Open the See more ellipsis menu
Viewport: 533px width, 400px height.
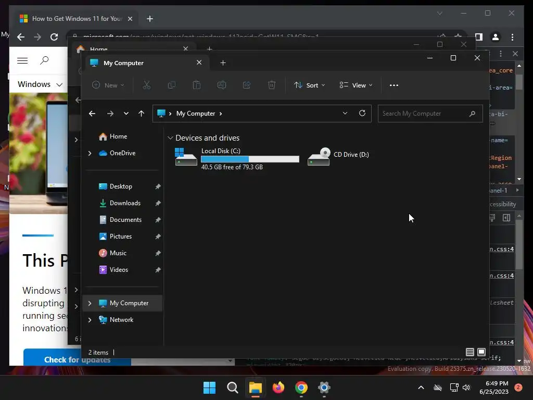394,85
